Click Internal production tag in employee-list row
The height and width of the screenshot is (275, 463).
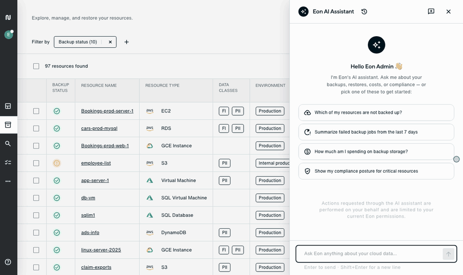click(272, 163)
